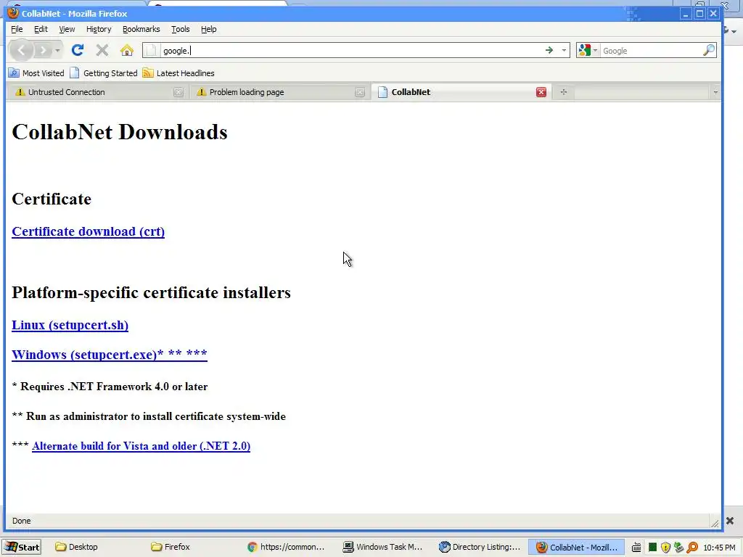
Task: Click the green square tray icon
Action: [x=652, y=548]
